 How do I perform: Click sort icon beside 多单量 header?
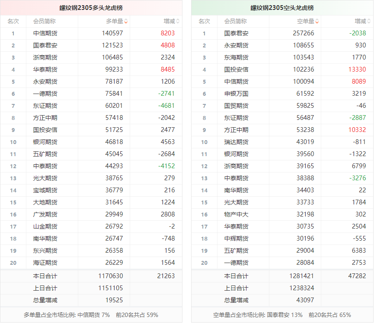pyautogui.click(x=126, y=21)
